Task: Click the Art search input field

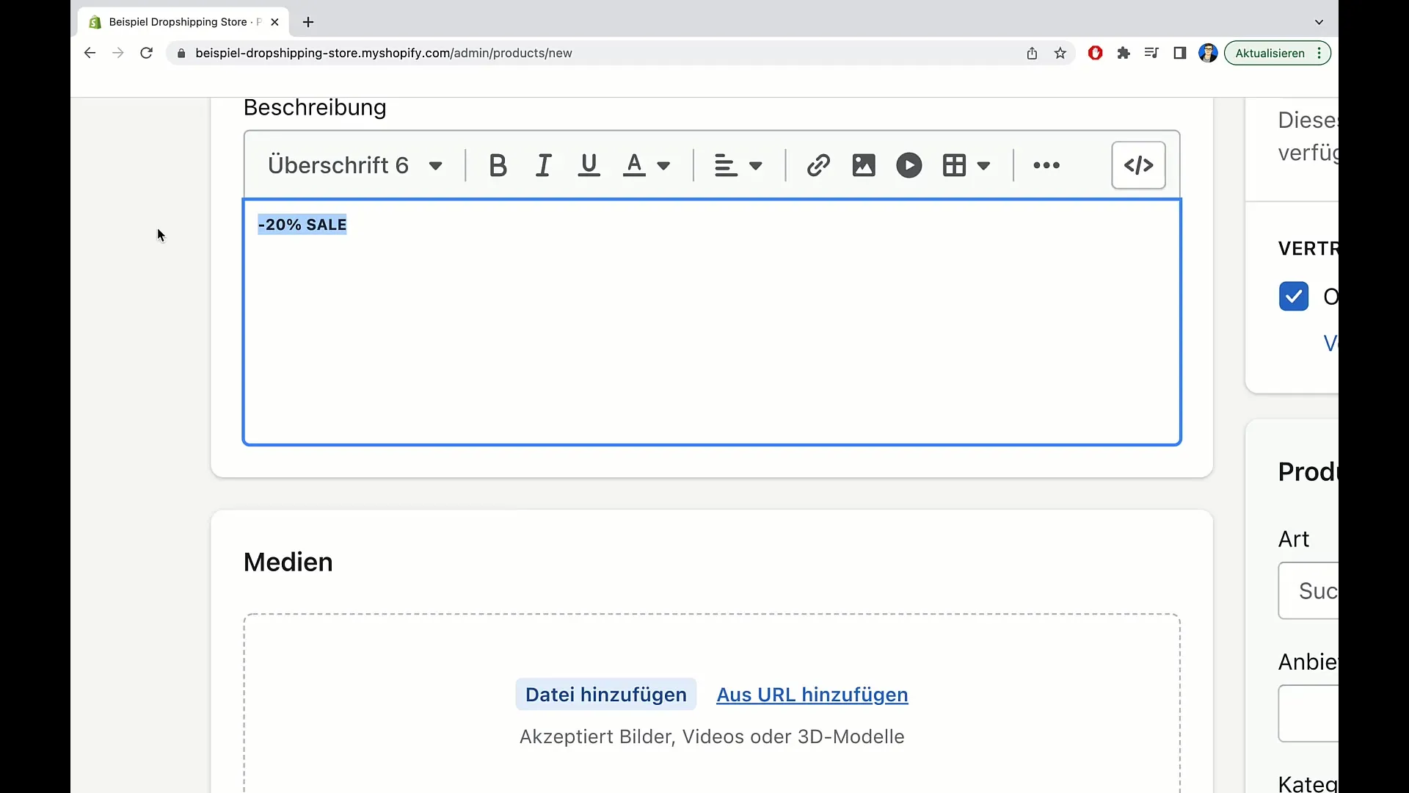Action: pos(1308,590)
